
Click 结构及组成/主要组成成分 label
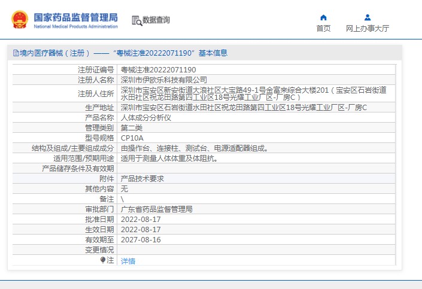(x=72, y=148)
